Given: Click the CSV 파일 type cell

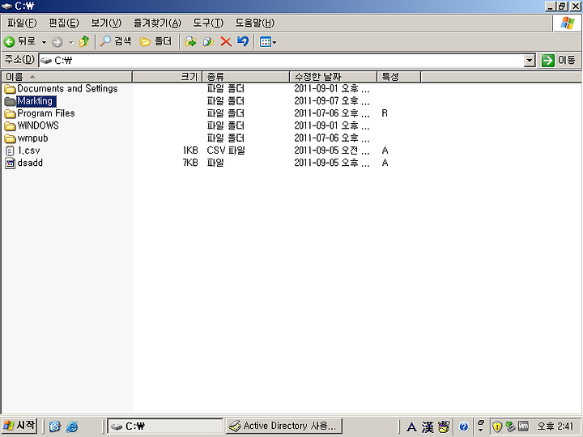Looking at the screenshot, I should (x=226, y=151).
